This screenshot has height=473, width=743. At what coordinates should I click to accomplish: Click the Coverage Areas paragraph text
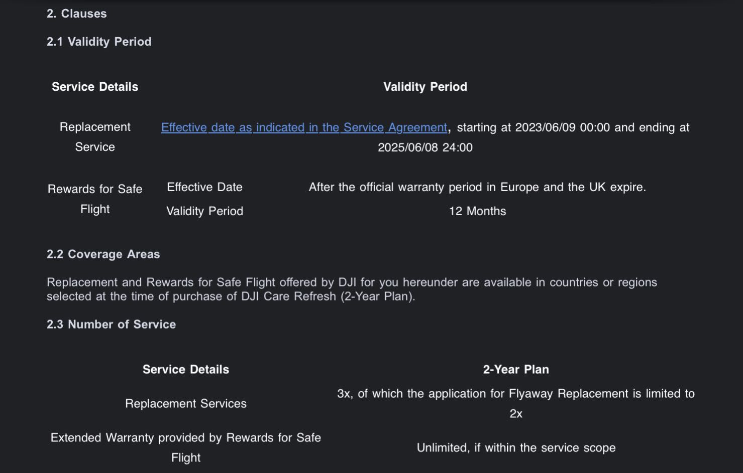[352, 289]
